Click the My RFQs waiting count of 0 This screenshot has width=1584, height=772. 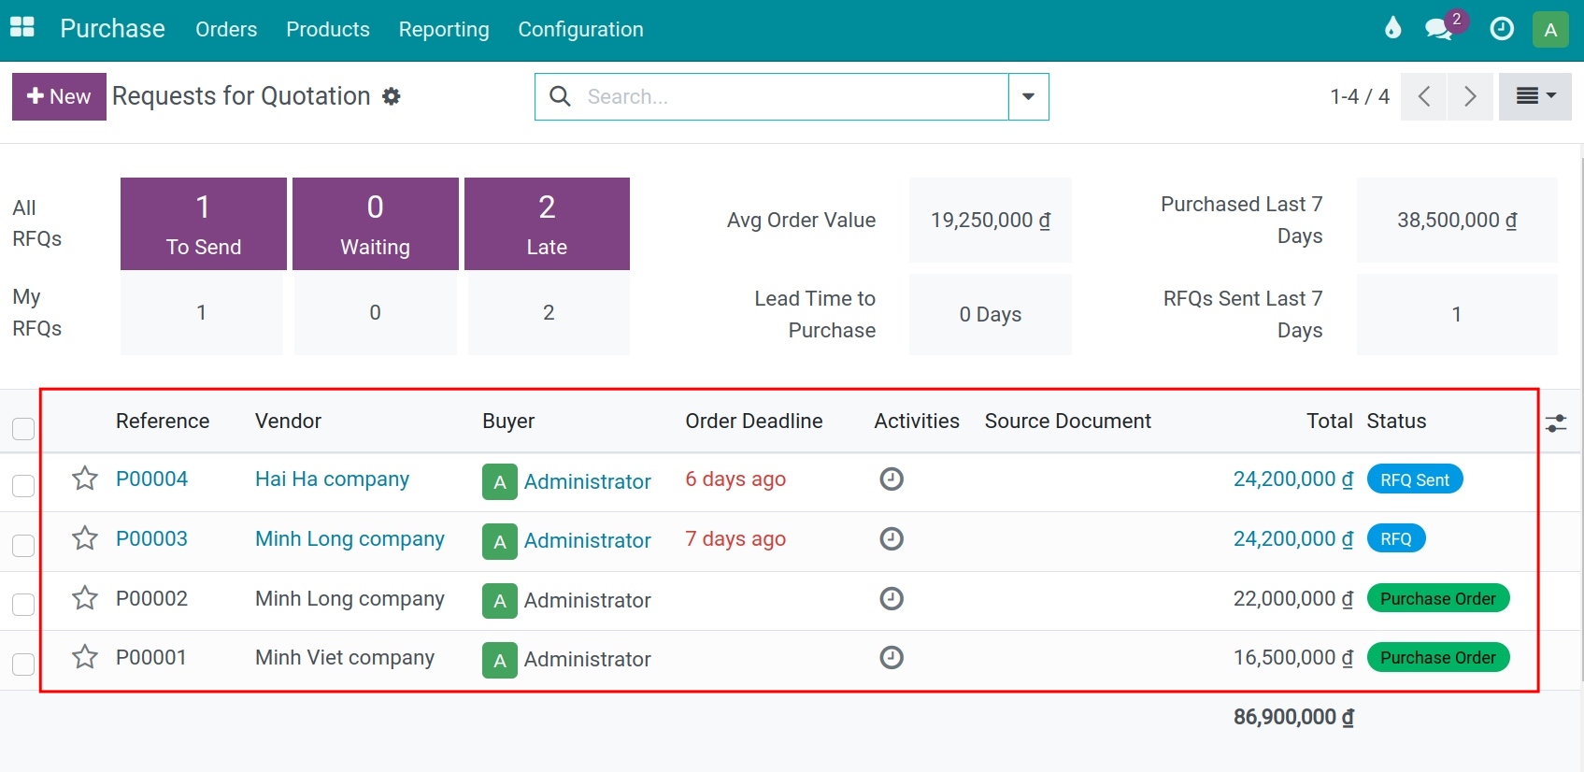376,313
